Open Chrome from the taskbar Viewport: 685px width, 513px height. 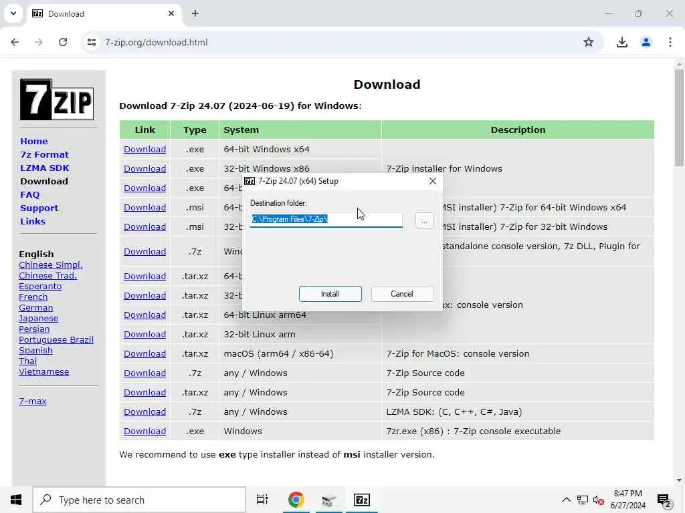296,500
